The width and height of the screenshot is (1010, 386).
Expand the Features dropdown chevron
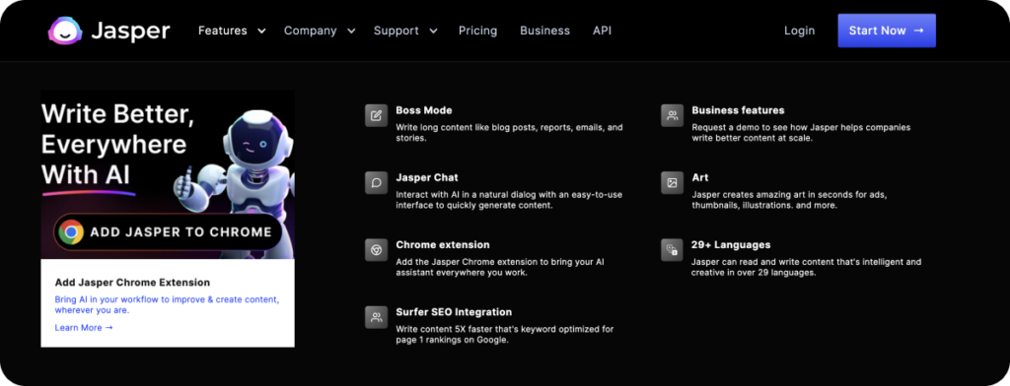point(260,31)
